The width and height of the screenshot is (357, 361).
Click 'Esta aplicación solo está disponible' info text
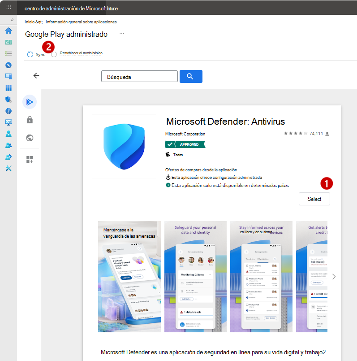[230, 186]
